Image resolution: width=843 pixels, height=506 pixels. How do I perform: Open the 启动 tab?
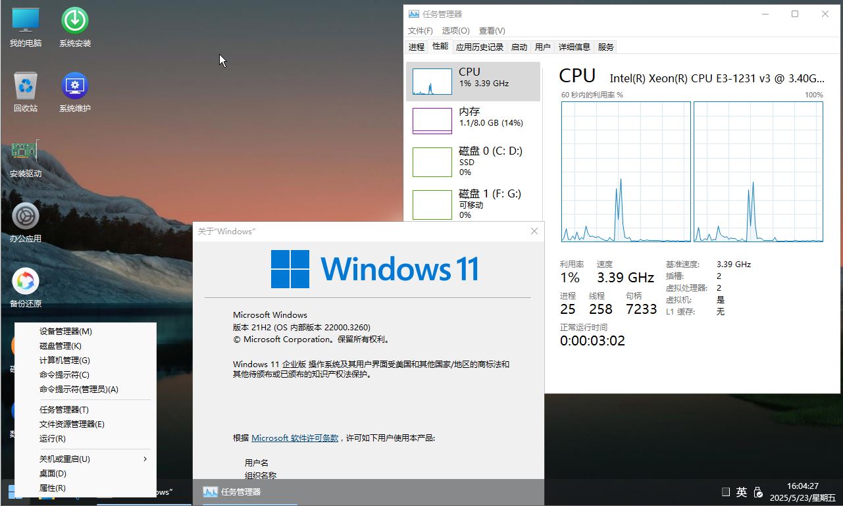519,47
